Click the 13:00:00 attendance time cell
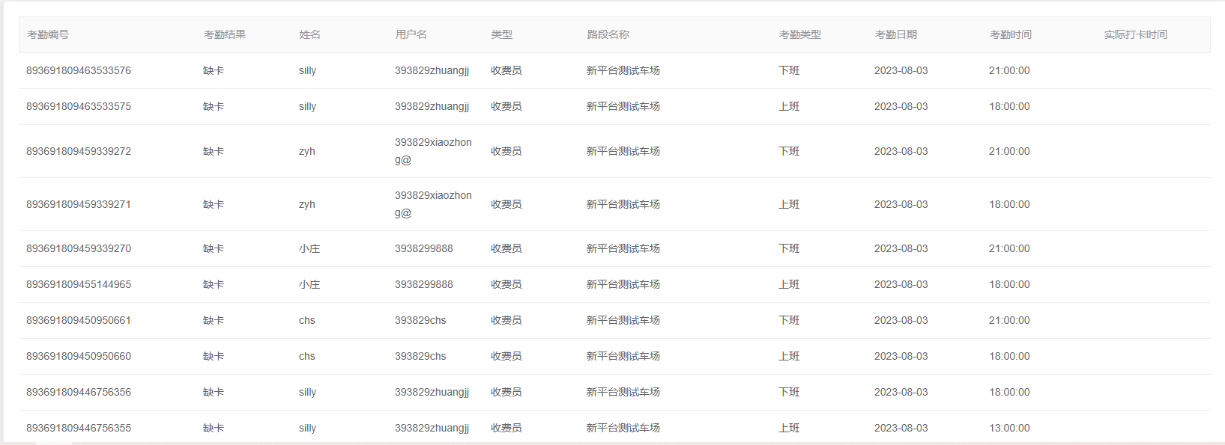The width and height of the screenshot is (1225, 445). [x=1008, y=428]
